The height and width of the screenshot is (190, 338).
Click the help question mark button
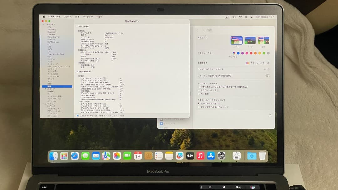tap(270, 115)
